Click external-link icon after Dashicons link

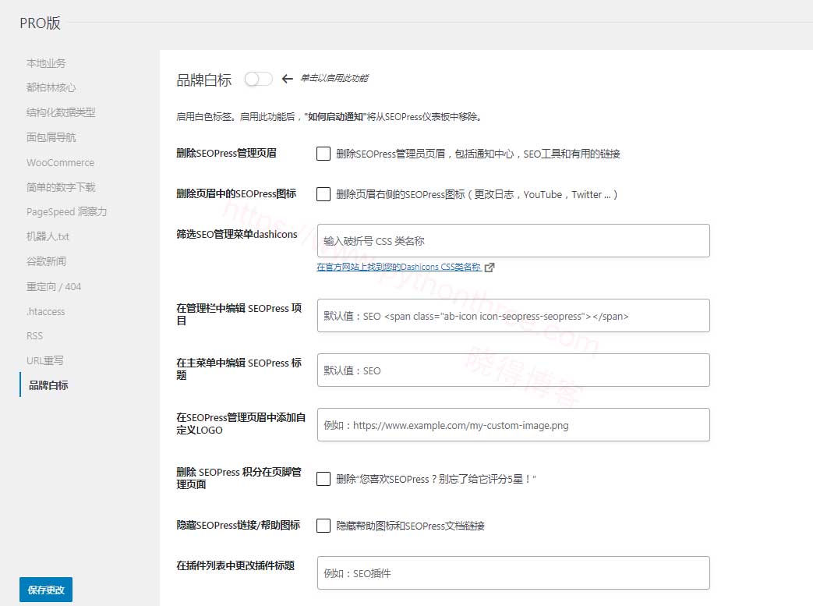tap(490, 268)
